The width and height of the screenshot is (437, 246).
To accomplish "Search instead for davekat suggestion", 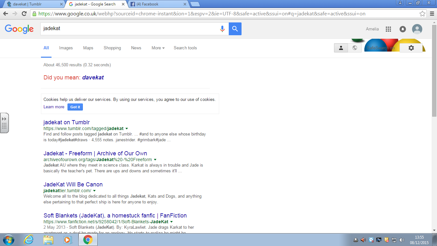I will (93, 78).
